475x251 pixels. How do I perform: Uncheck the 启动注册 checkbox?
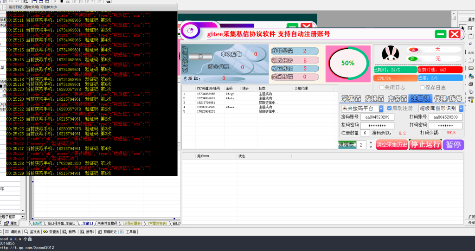click(x=389, y=108)
